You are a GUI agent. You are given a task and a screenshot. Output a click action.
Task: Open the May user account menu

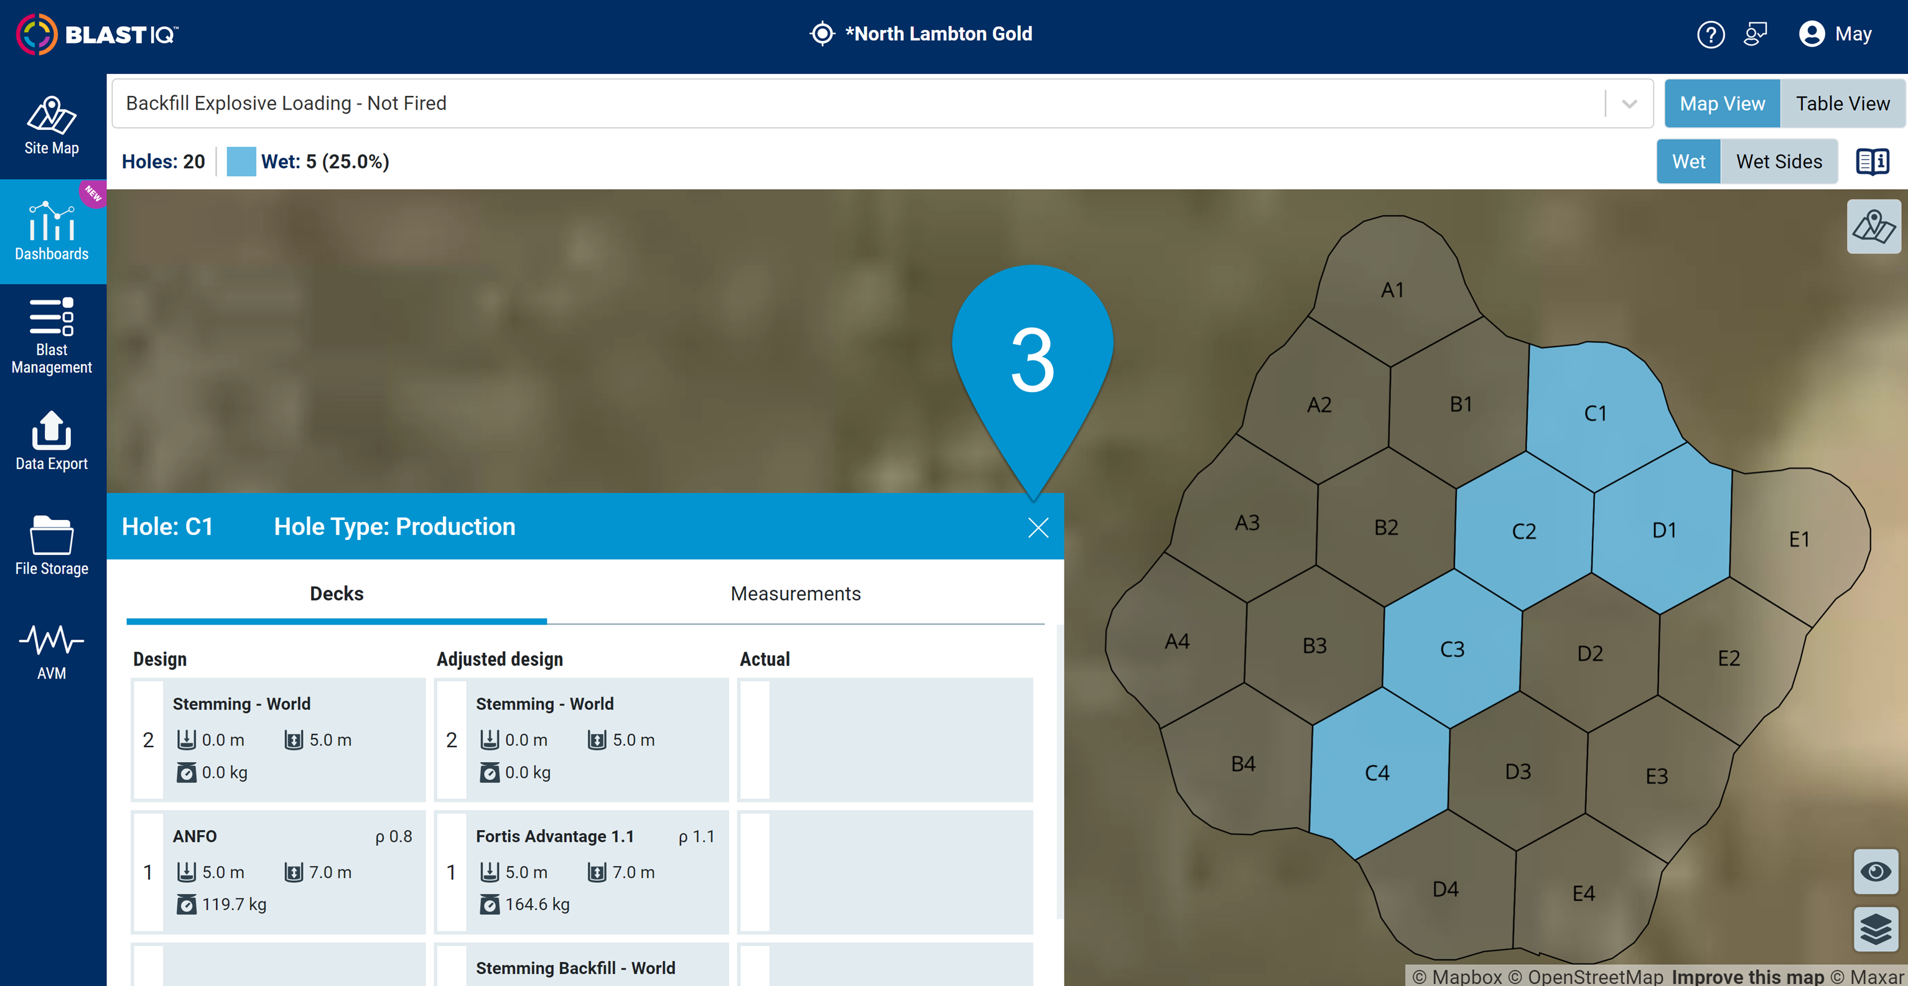1835,34
